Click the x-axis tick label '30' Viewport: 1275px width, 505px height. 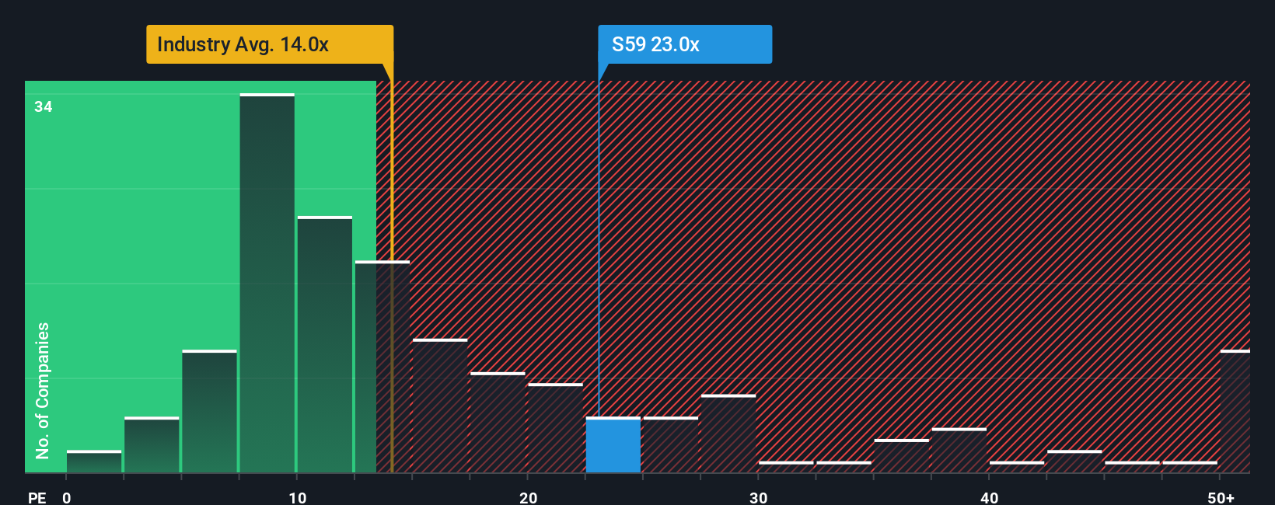(x=759, y=498)
